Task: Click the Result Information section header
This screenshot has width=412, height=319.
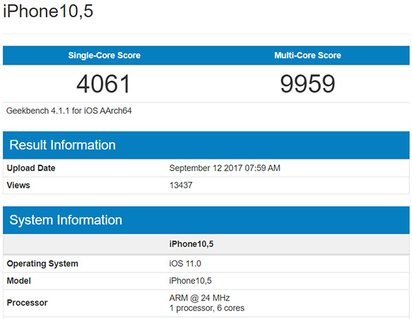Action: (x=62, y=145)
